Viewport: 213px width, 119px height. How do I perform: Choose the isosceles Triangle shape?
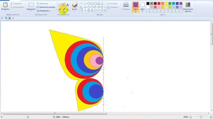tap(102, 4)
